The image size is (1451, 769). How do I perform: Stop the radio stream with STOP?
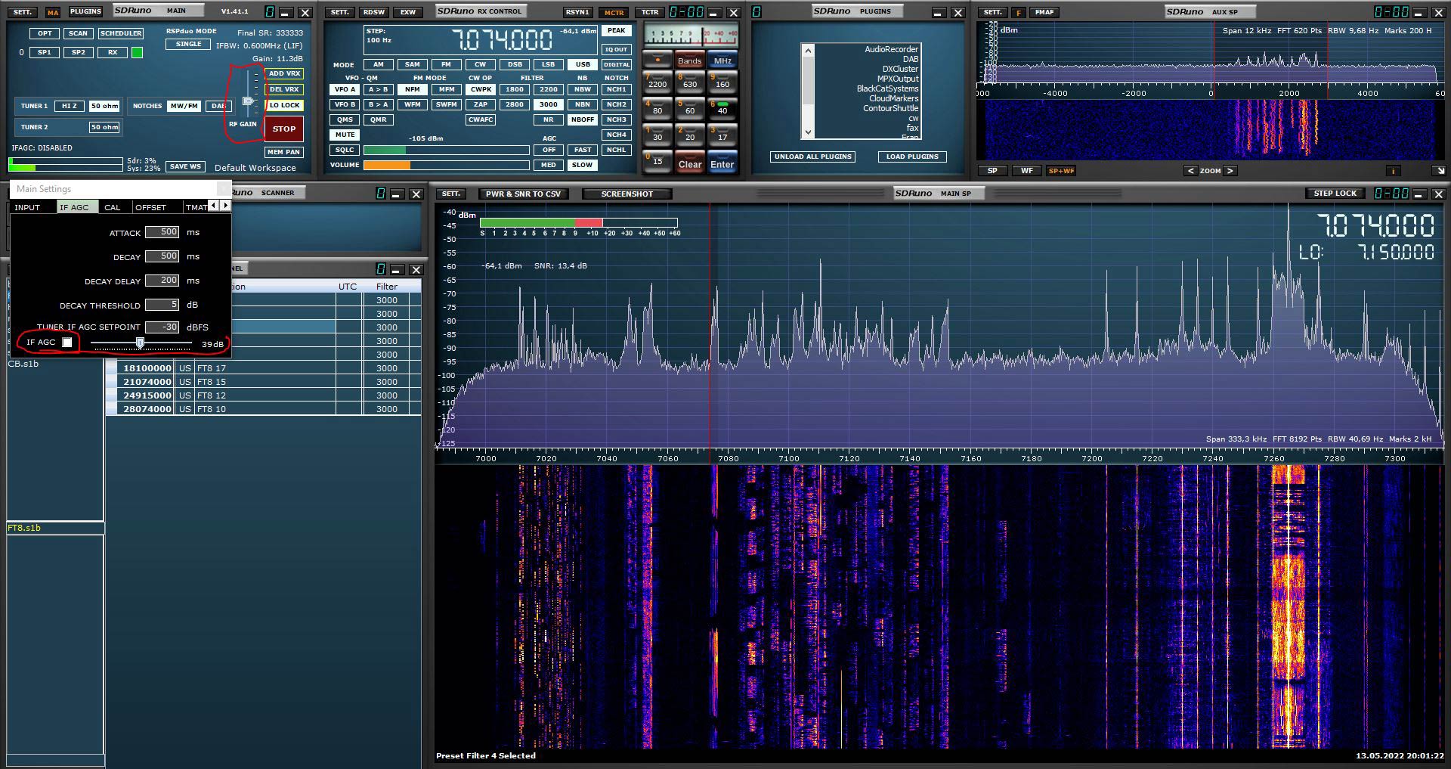(x=284, y=129)
